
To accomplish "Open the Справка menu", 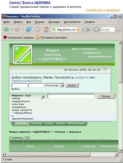I will pyautogui.click(x=89, y=22).
